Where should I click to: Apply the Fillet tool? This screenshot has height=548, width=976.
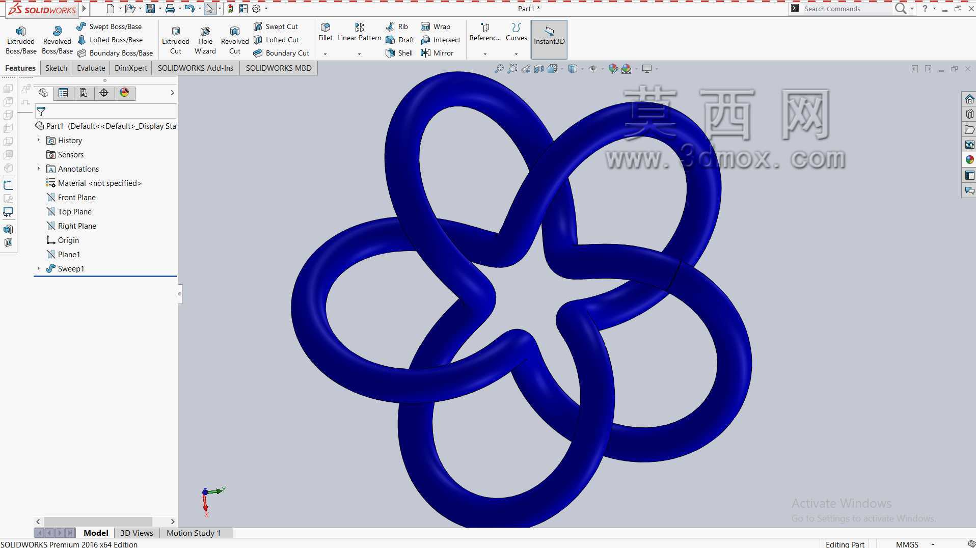point(325,32)
